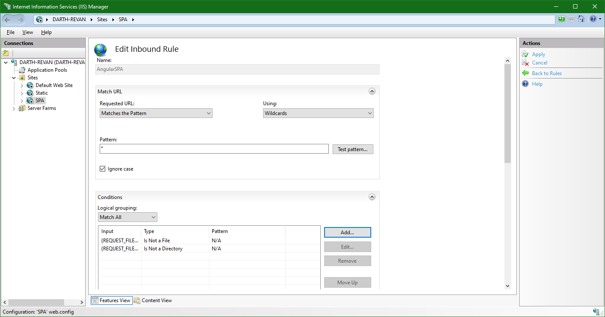Click the green refresh icon in the toolbar
Image resolution: width=605 pixels, height=317 pixels.
click(x=561, y=19)
